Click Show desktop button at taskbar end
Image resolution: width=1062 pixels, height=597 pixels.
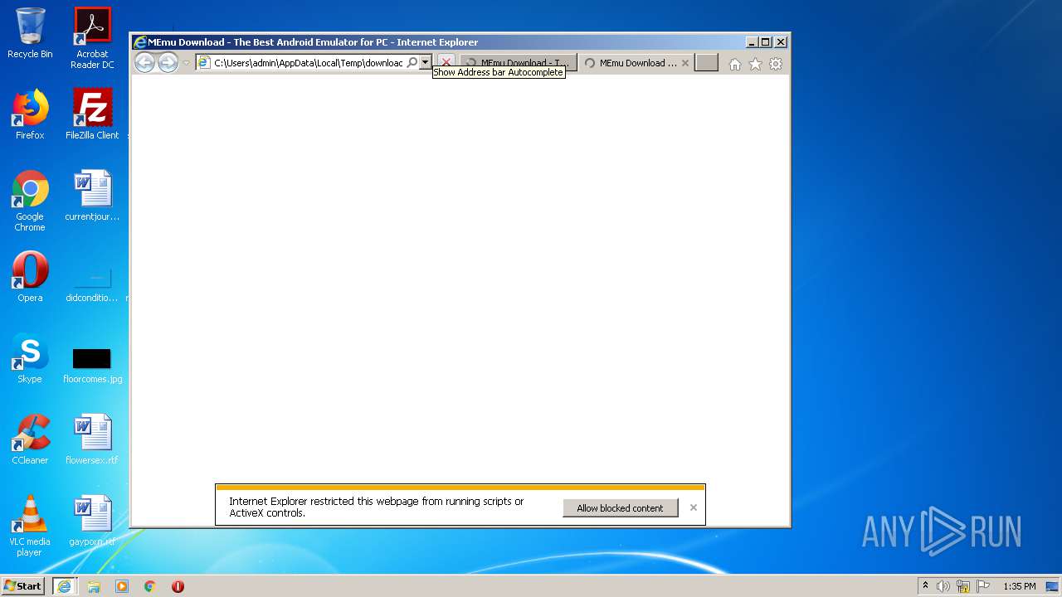(x=1053, y=586)
